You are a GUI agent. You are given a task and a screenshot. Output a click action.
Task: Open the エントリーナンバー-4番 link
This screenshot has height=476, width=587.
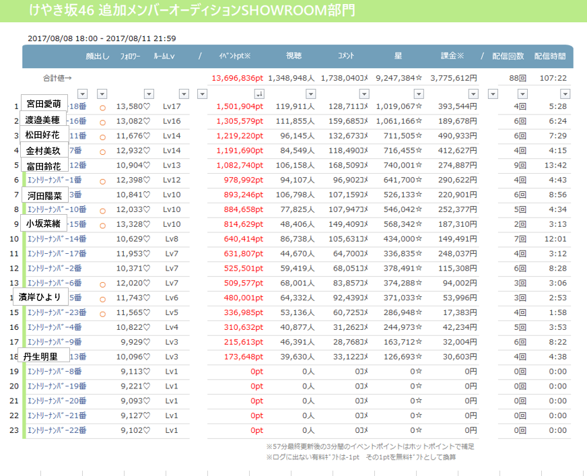point(55,327)
